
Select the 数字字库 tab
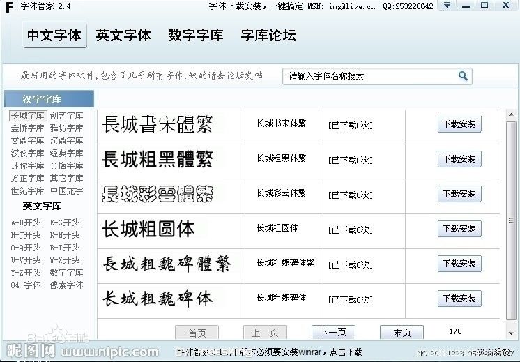(195, 36)
